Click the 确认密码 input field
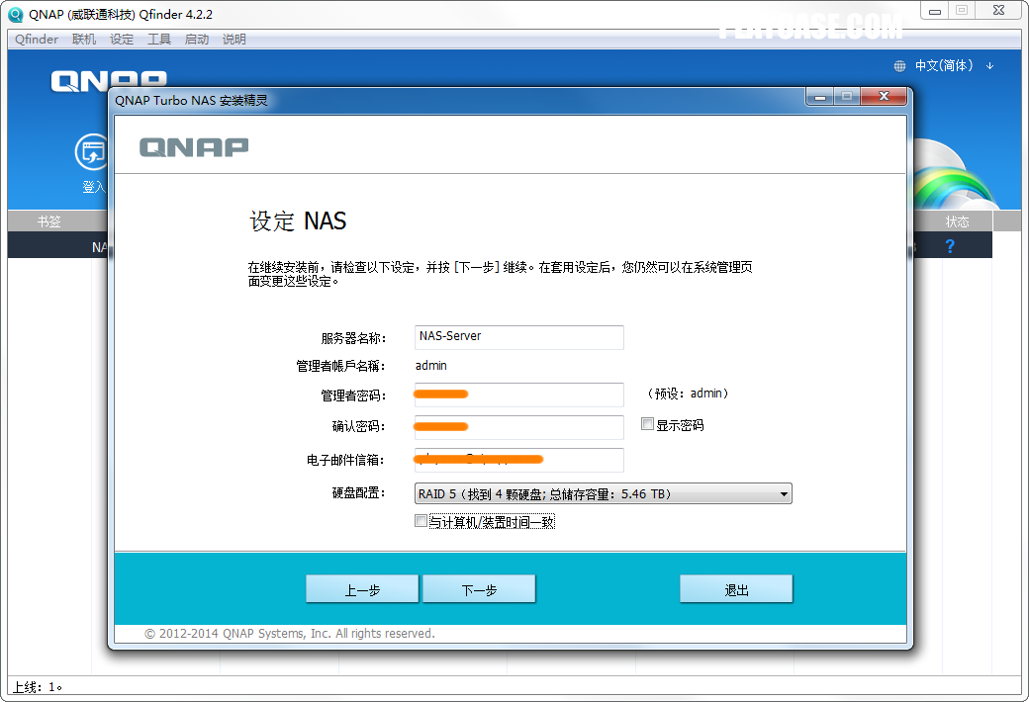Viewport: 1029px width, 702px height. pyautogui.click(x=519, y=427)
